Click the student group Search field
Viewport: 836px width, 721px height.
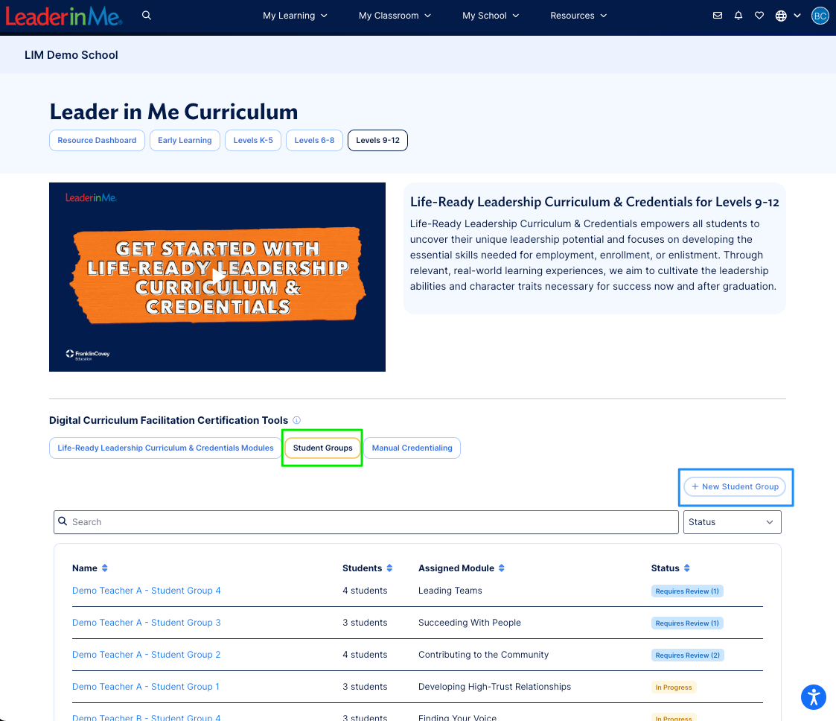(365, 522)
